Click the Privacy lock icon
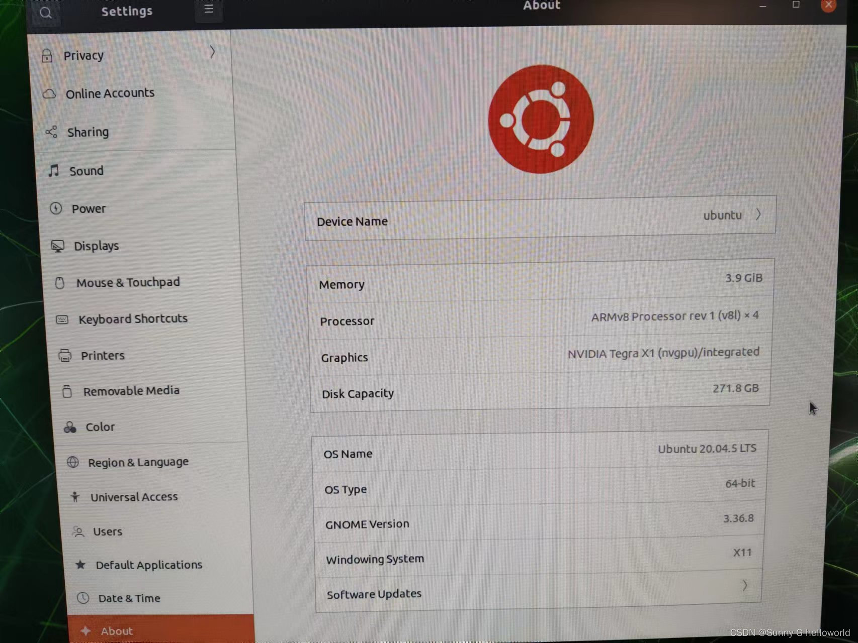Viewport: 858px width, 643px height. [47, 56]
